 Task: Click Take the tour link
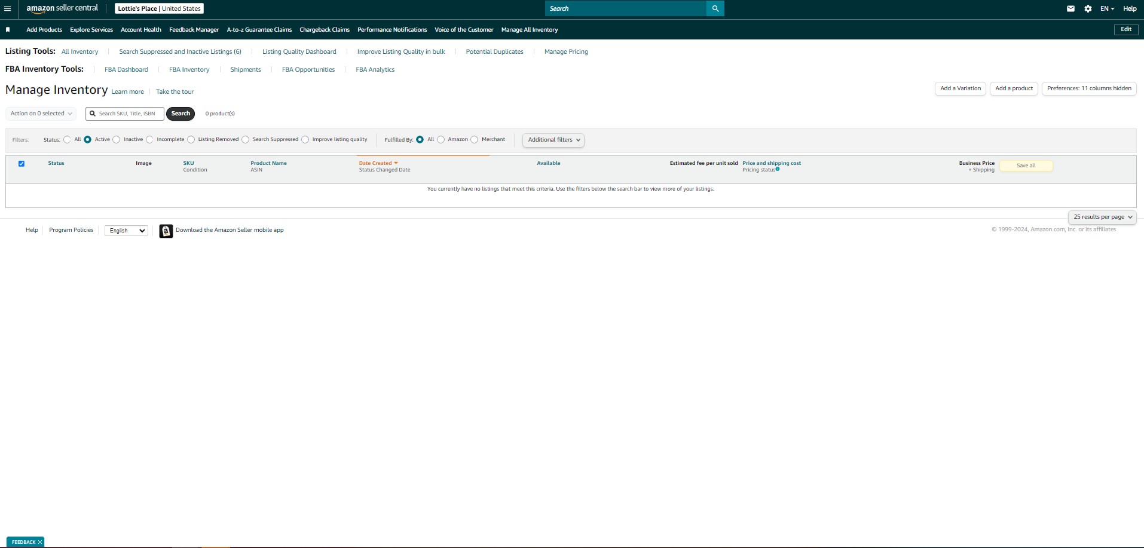point(175,92)
